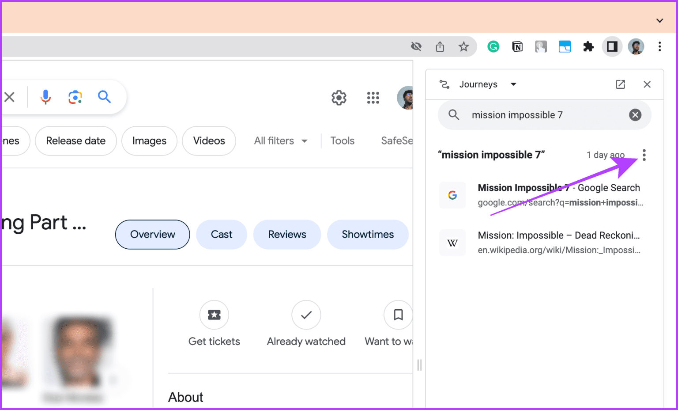Click the blue Google search magnifier
The image size is (678, 410).
pos(104,96)
